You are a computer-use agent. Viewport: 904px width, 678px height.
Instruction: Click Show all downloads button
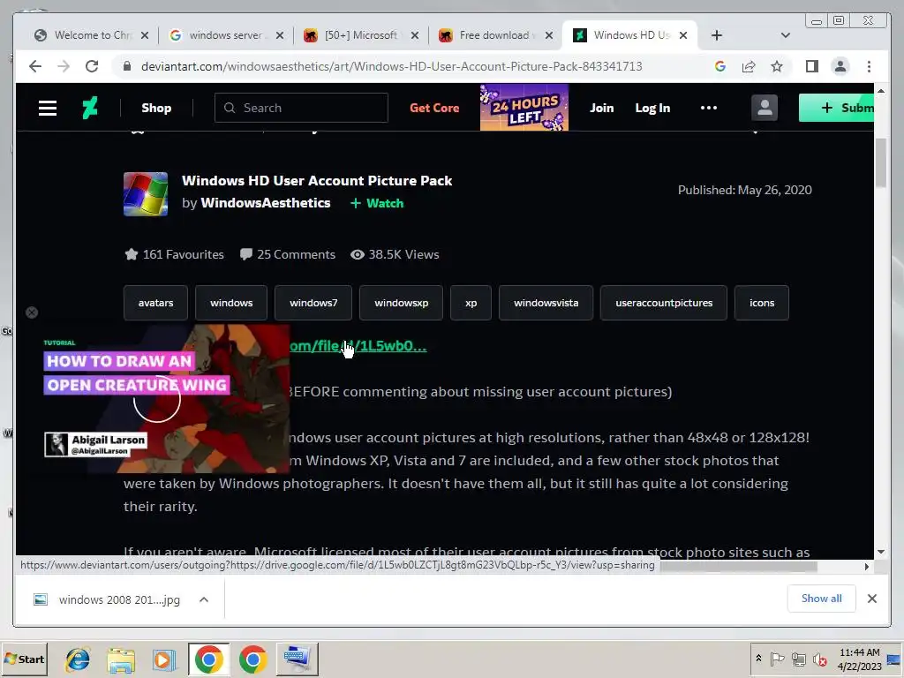click(821, 599)
